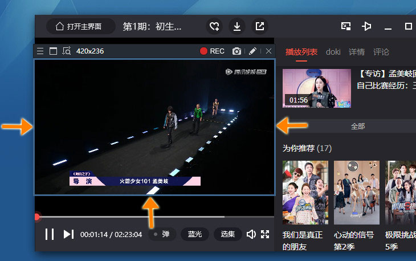The width and height of the screenshot is (416, 261).
Task: Click the video frame inside capture region
Action: tap(154, 127)
